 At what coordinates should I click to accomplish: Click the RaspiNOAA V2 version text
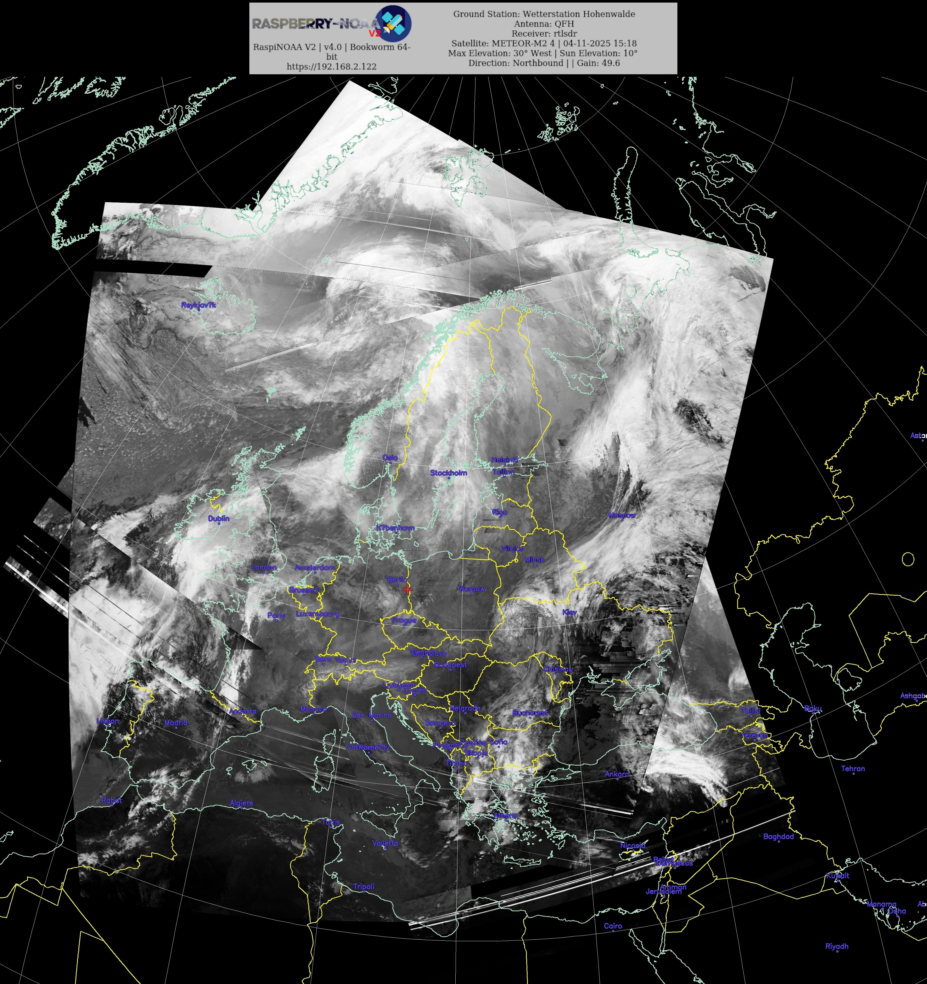pos(332,47)
